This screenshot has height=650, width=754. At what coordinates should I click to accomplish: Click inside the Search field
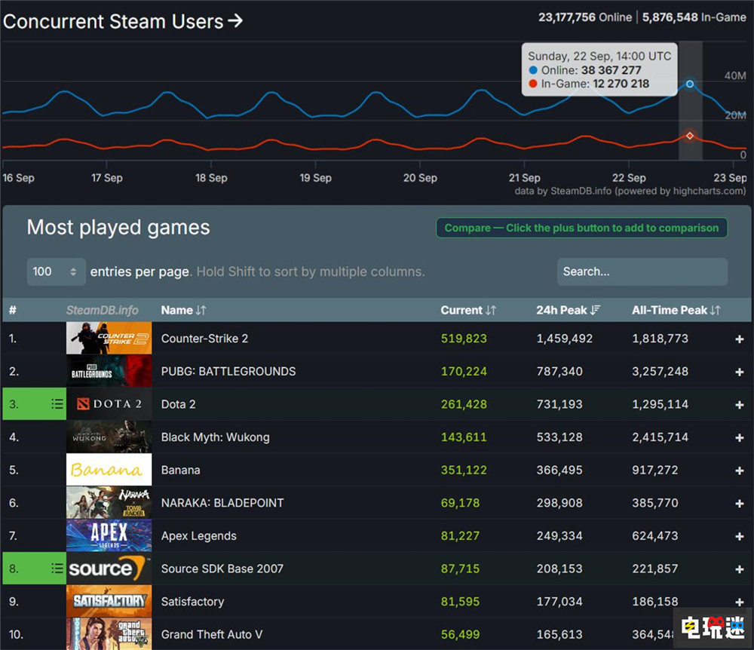tap(642, 271)
